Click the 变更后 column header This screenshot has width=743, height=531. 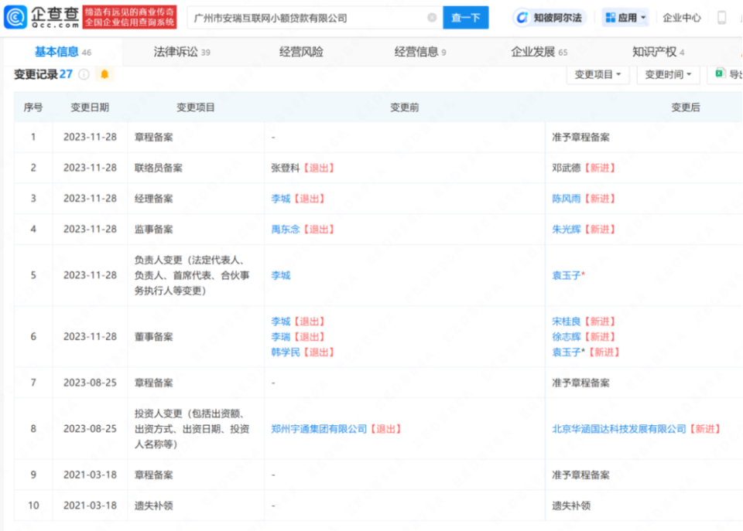(x=685, y=107)
